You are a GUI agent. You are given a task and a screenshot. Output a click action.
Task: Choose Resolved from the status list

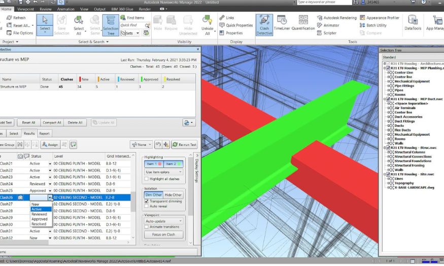41,224
